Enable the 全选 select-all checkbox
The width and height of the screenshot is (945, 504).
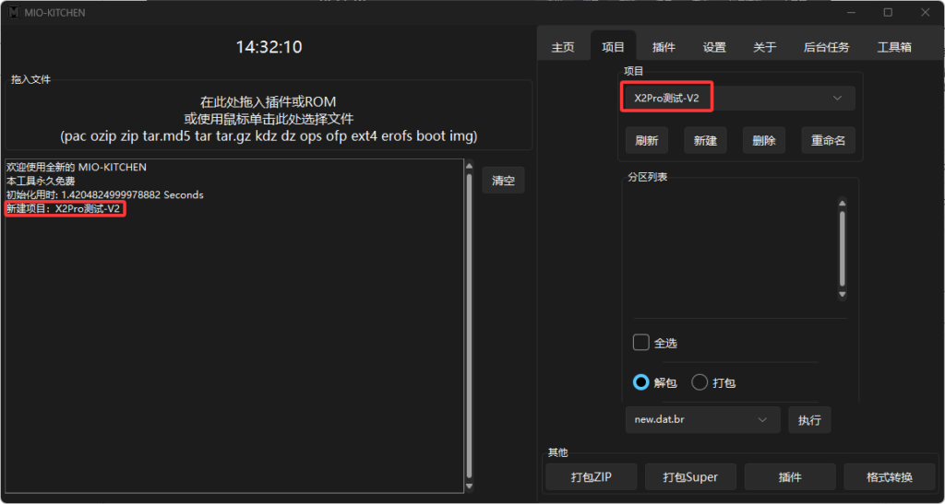(641, 343)
